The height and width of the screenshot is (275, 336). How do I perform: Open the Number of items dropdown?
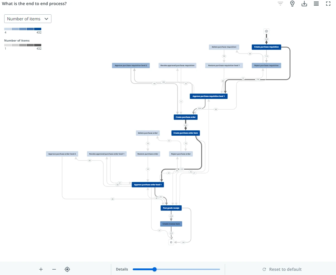click(x=28, y=19)
